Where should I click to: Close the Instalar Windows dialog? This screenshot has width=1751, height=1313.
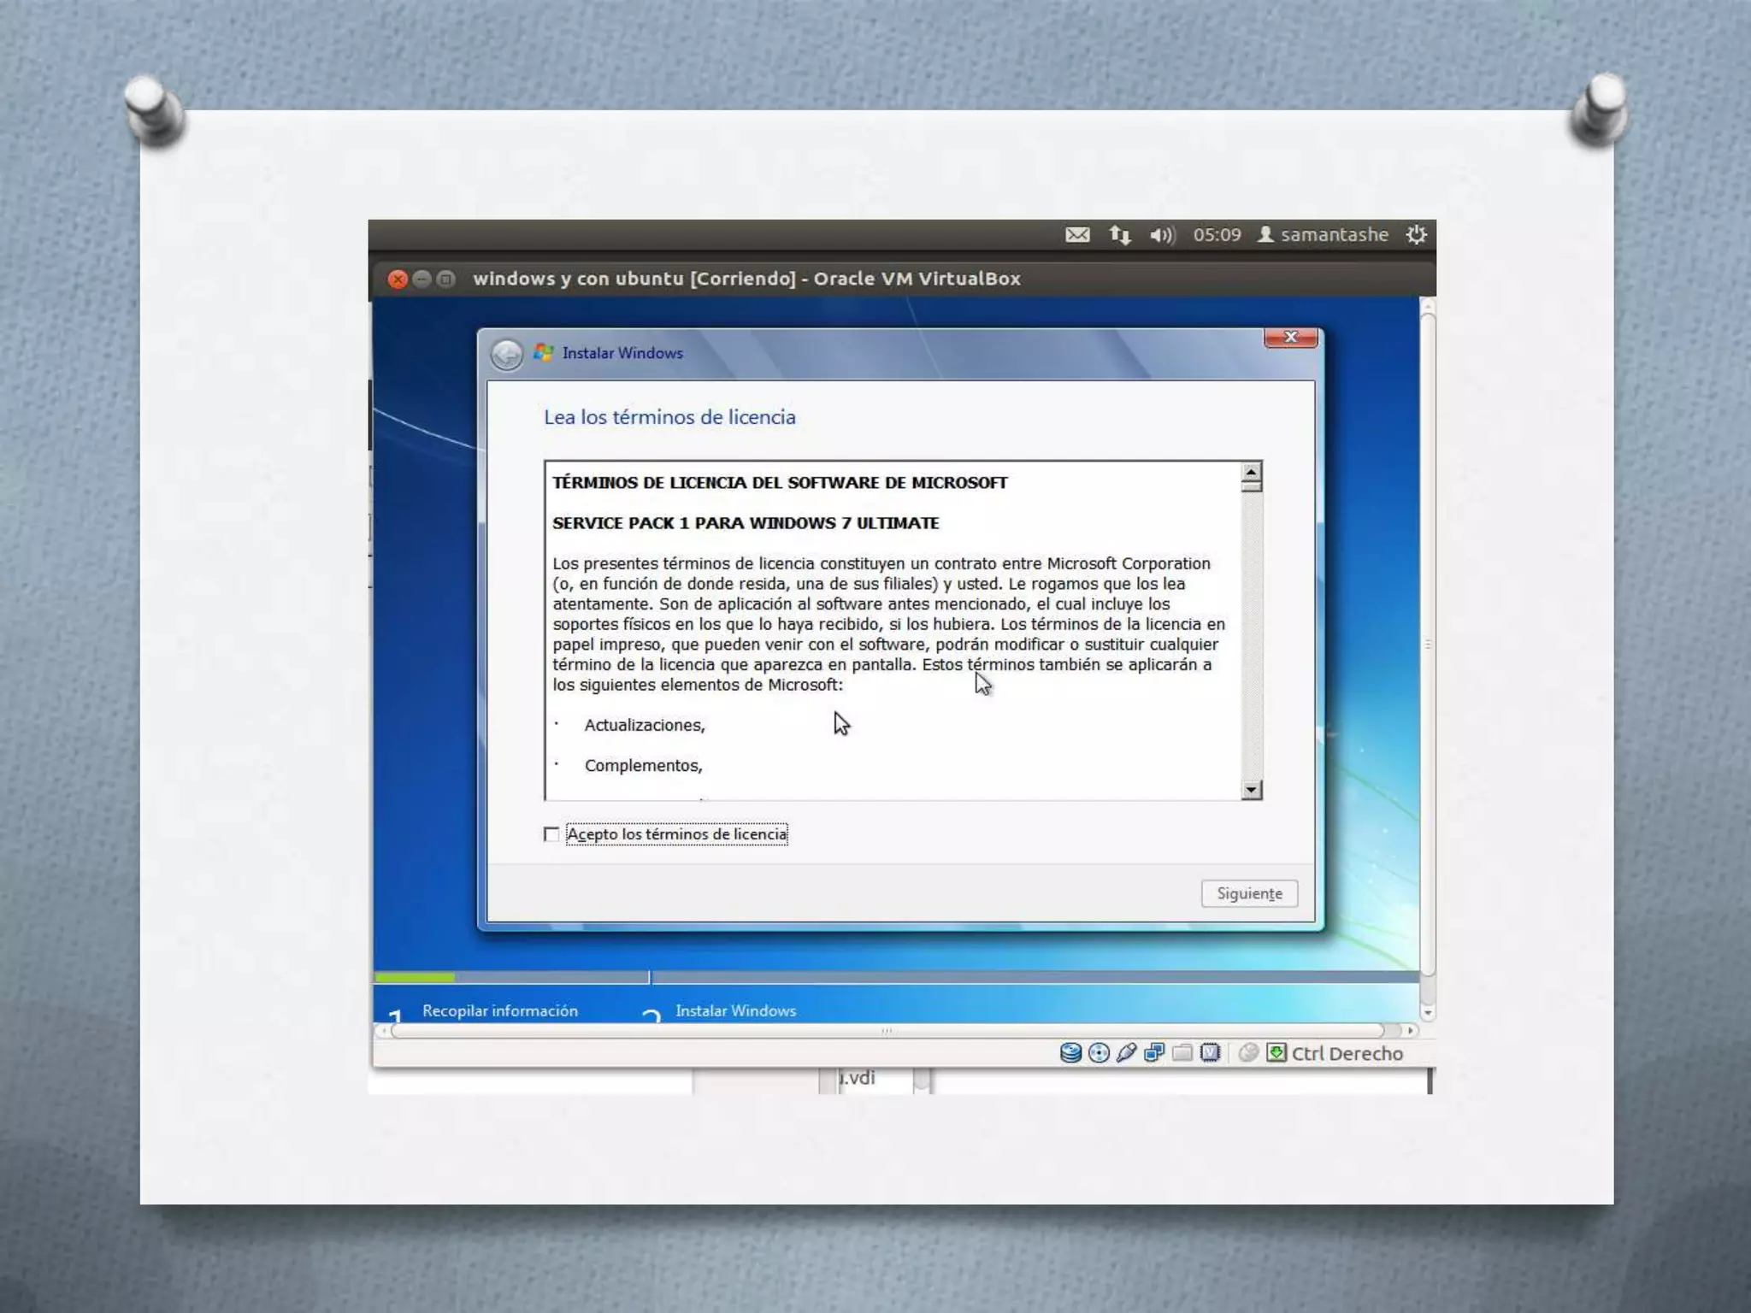(x=1291, y=338)
